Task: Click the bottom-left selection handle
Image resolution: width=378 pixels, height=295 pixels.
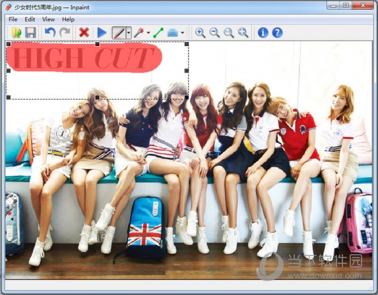Action: click(x=9, y=97)
